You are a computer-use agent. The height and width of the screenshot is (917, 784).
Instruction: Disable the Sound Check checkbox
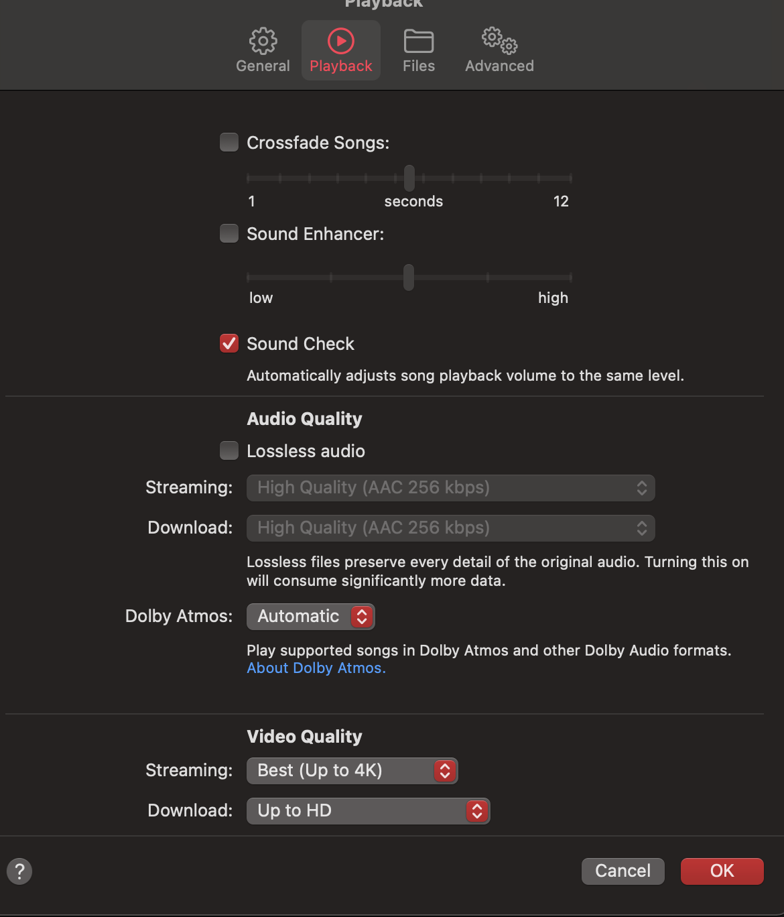click(x=229, y=343)
